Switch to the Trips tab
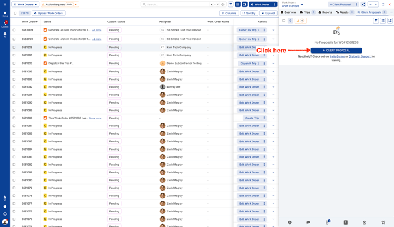 pos(308,12)
